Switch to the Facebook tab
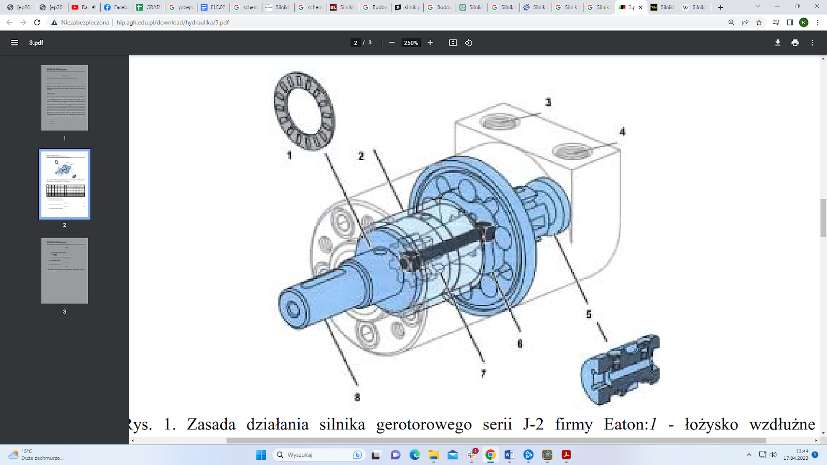Screen dimensions: 827x465 point(116,7)
